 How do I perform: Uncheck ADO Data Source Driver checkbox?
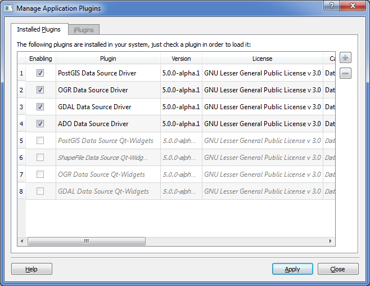coord(40,123)
